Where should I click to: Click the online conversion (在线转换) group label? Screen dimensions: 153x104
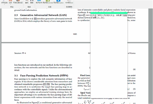[69, 7]
